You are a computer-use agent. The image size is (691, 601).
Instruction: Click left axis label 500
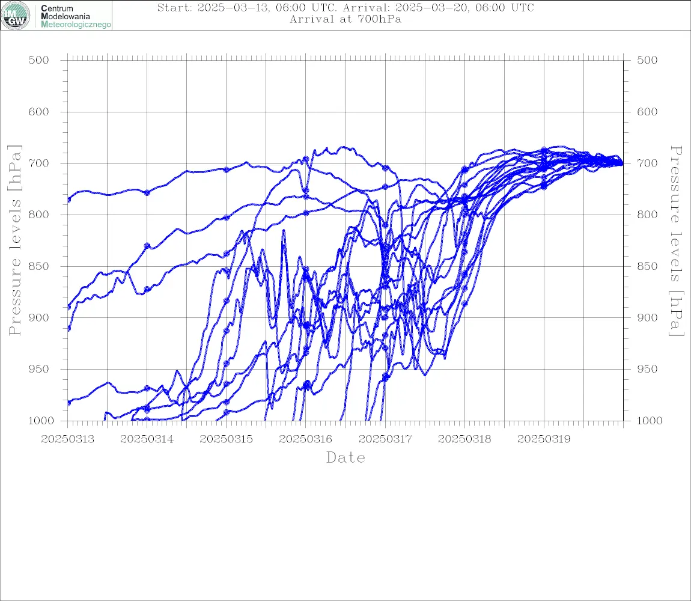[39, 60]
